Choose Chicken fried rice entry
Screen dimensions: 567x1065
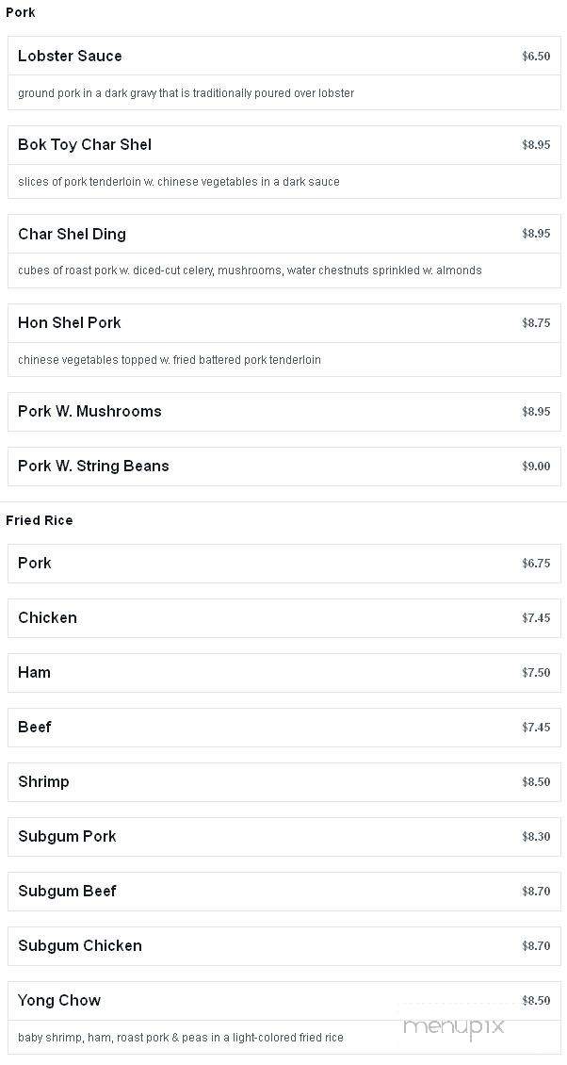284,618
